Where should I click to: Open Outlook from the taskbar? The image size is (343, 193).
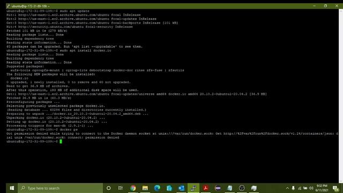pos(181,188)
